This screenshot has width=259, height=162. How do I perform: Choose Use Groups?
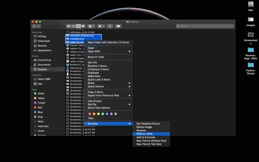click(108, 101)
